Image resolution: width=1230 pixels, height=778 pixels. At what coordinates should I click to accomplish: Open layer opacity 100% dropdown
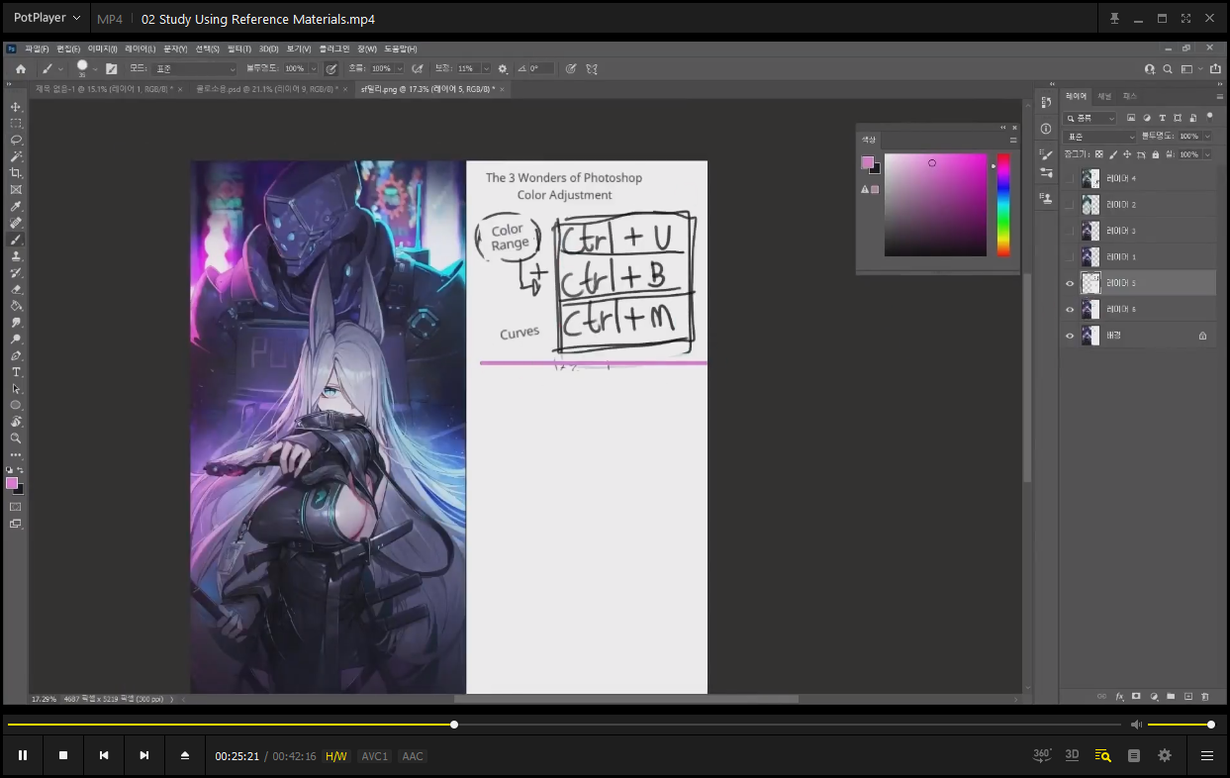pyautogui.click(x=1207, y=137)
